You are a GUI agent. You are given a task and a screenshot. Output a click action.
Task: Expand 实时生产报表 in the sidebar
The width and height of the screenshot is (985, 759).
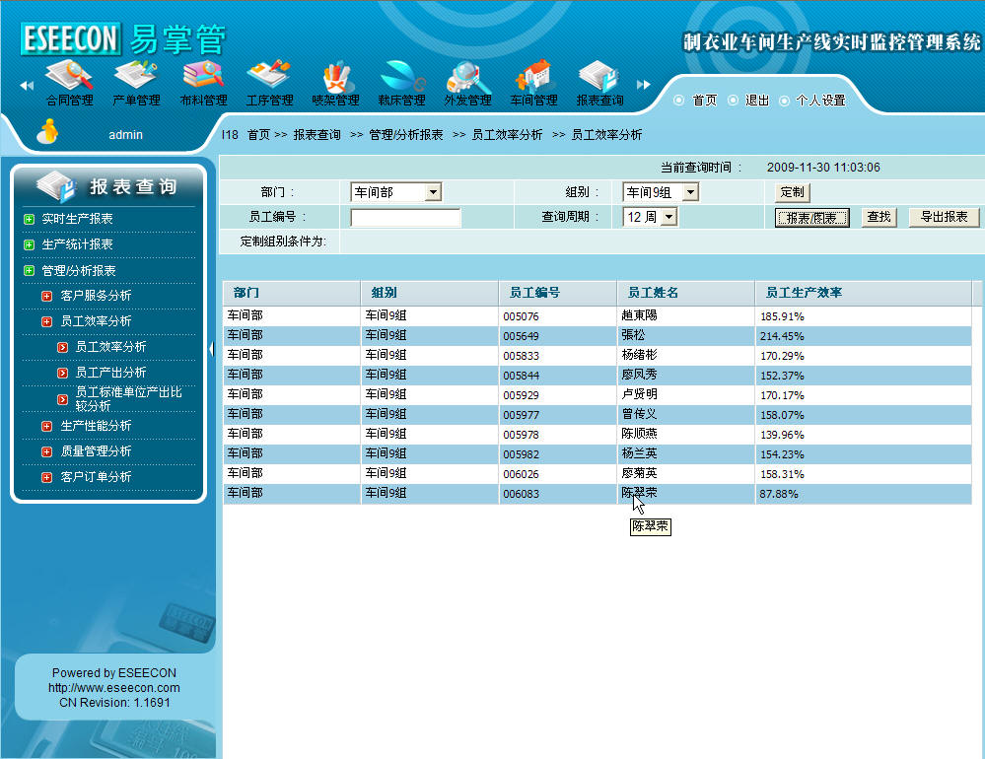(x=30, y=219)
